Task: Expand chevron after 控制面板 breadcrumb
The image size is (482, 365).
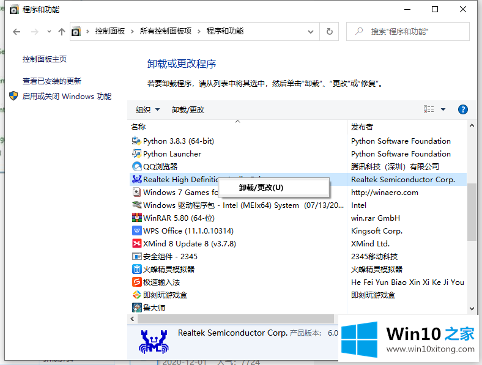Action: point(132,31)
